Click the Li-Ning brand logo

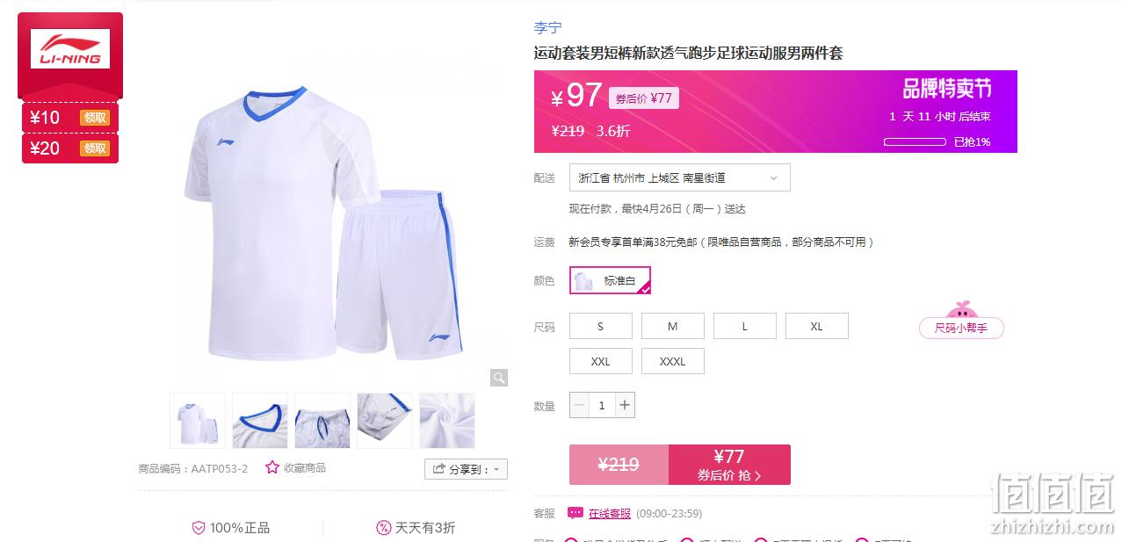coord(70,49)
